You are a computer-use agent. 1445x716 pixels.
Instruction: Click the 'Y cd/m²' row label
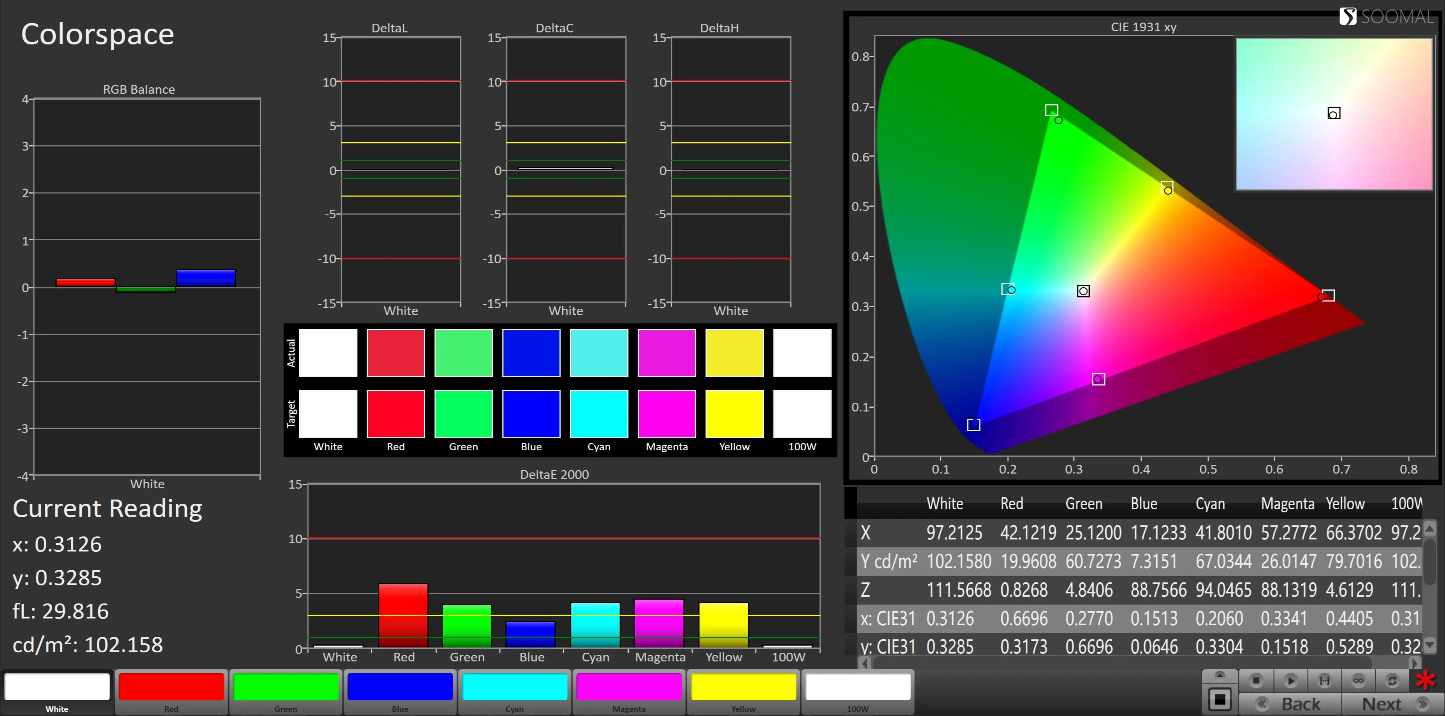pos(889,561)
